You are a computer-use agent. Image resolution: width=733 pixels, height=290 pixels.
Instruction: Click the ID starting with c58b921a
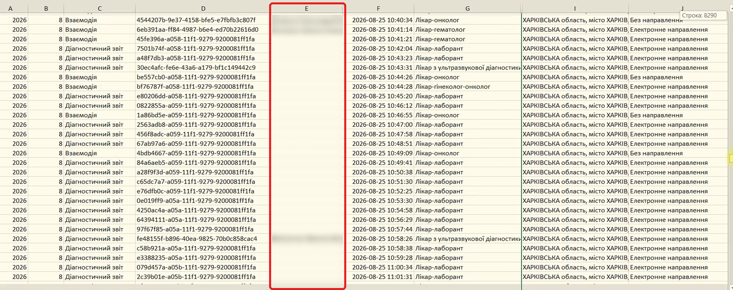195,249
